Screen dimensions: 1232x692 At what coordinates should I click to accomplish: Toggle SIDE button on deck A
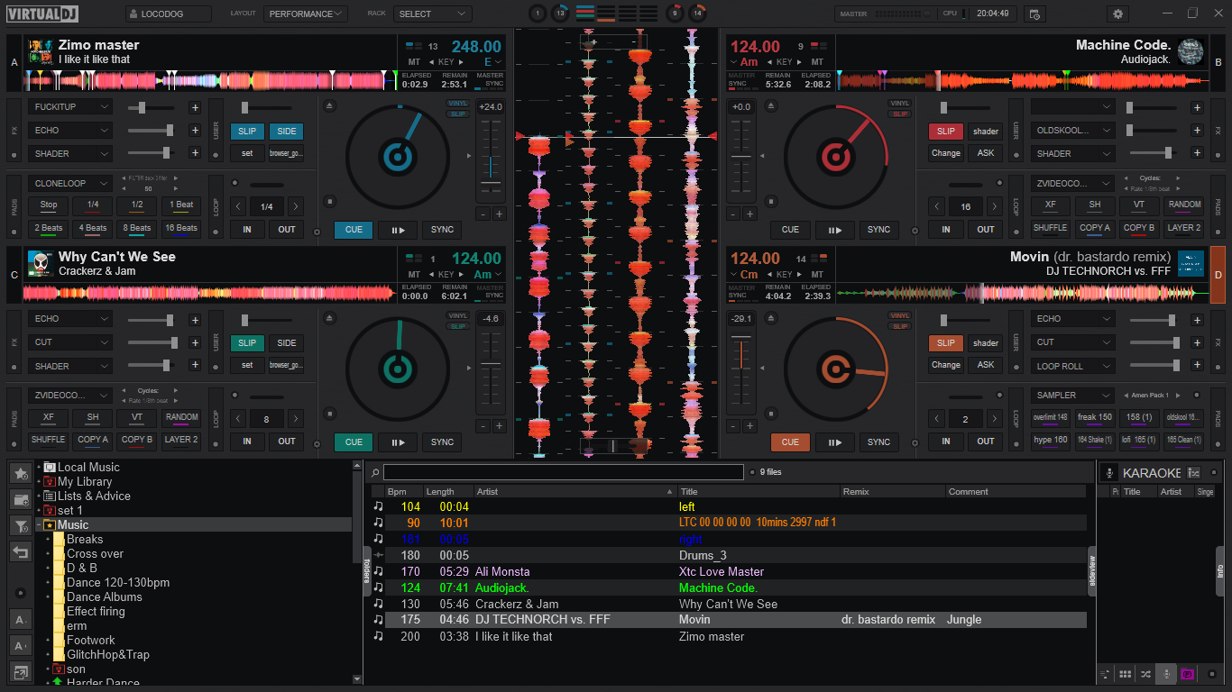pos(286,131)
